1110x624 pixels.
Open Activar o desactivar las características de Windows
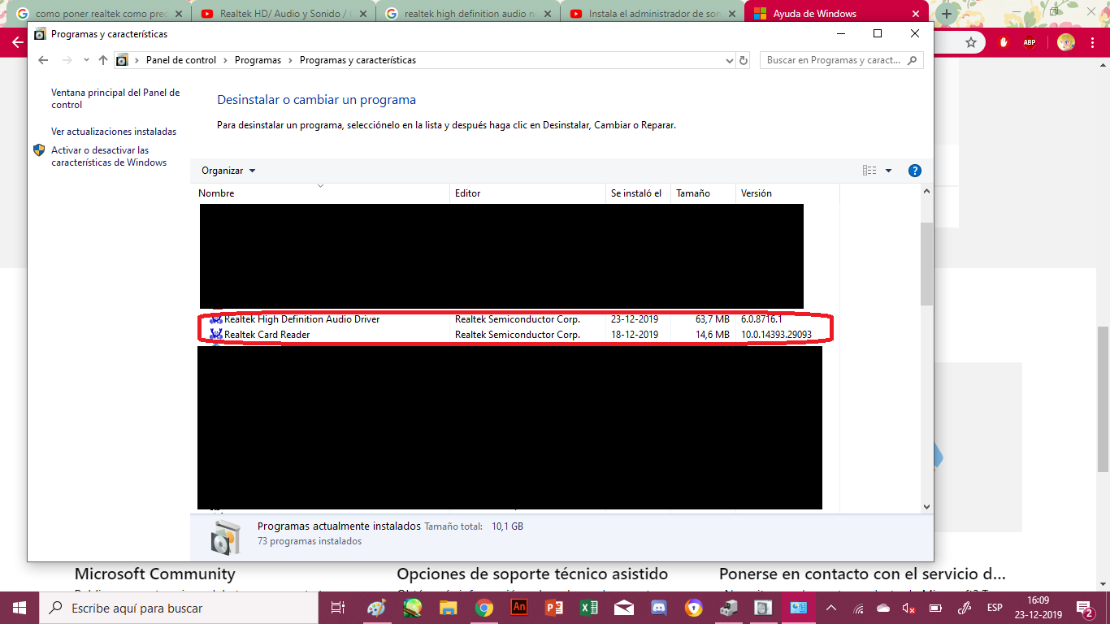109,156
